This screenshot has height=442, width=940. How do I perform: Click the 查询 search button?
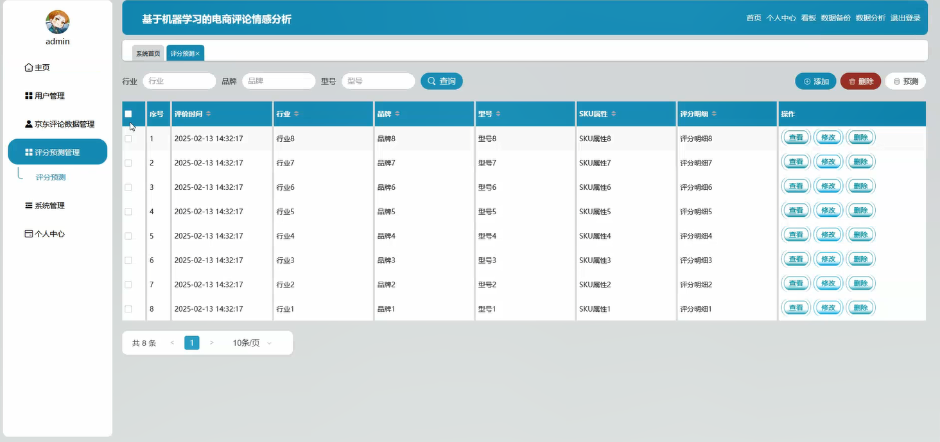pyautogui.click(x=442, y=81)
